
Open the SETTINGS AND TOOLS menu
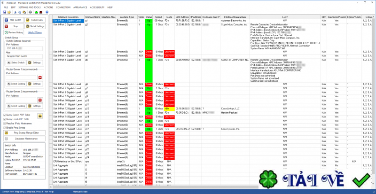30,8
